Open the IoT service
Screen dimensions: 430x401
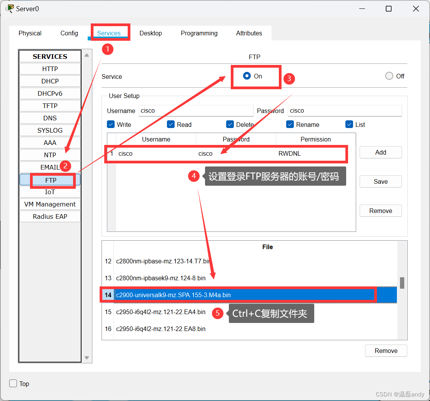tap(50, 192)
